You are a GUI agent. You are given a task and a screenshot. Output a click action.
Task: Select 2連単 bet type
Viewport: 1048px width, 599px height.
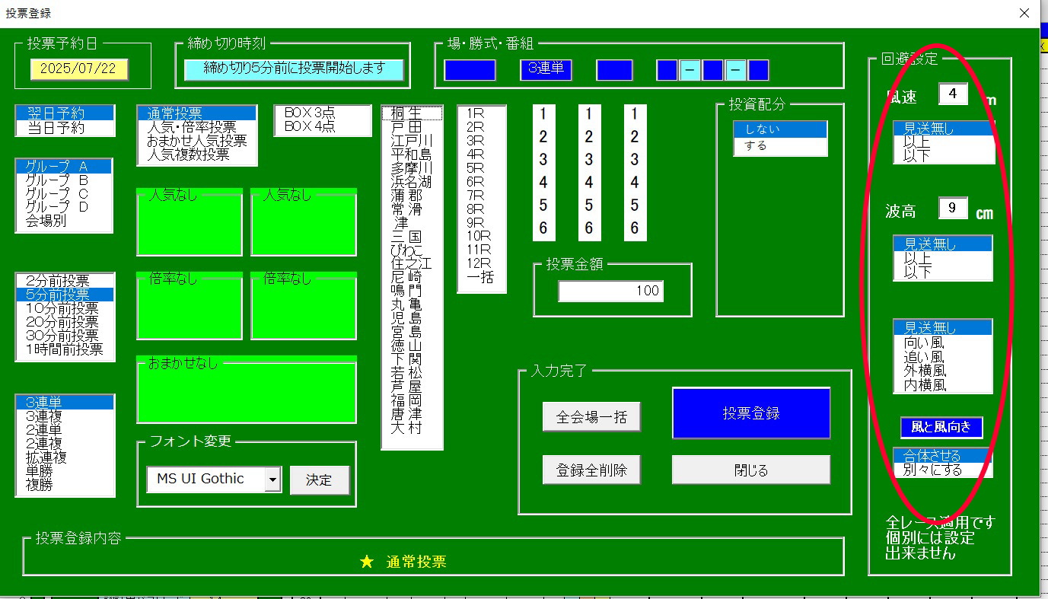click(65, 430)
